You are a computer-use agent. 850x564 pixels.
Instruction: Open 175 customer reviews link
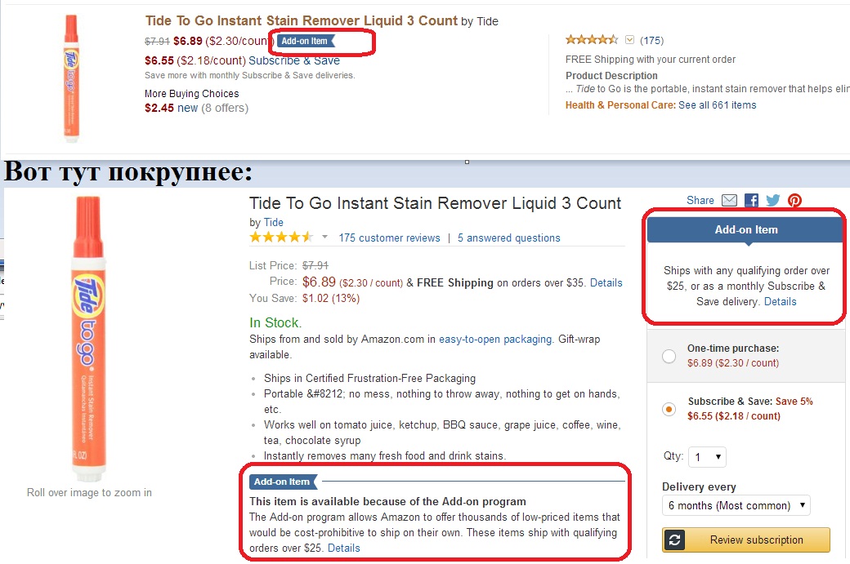tap(389, 238)
